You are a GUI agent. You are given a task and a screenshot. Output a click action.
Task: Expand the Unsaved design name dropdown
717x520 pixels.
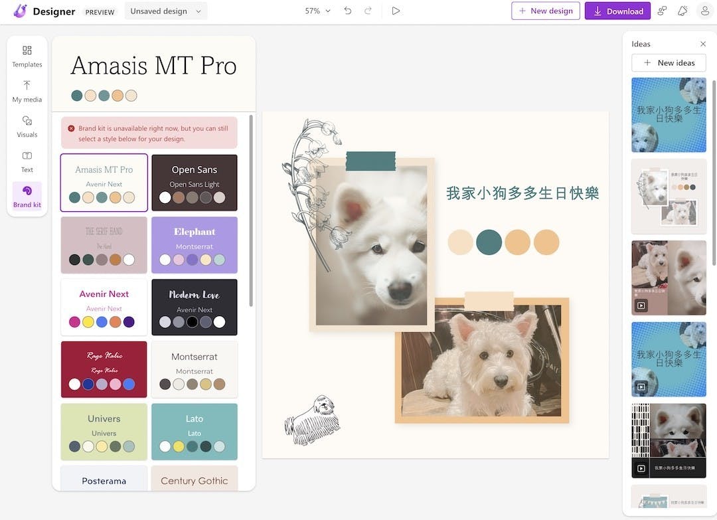[x=165, y=11]
